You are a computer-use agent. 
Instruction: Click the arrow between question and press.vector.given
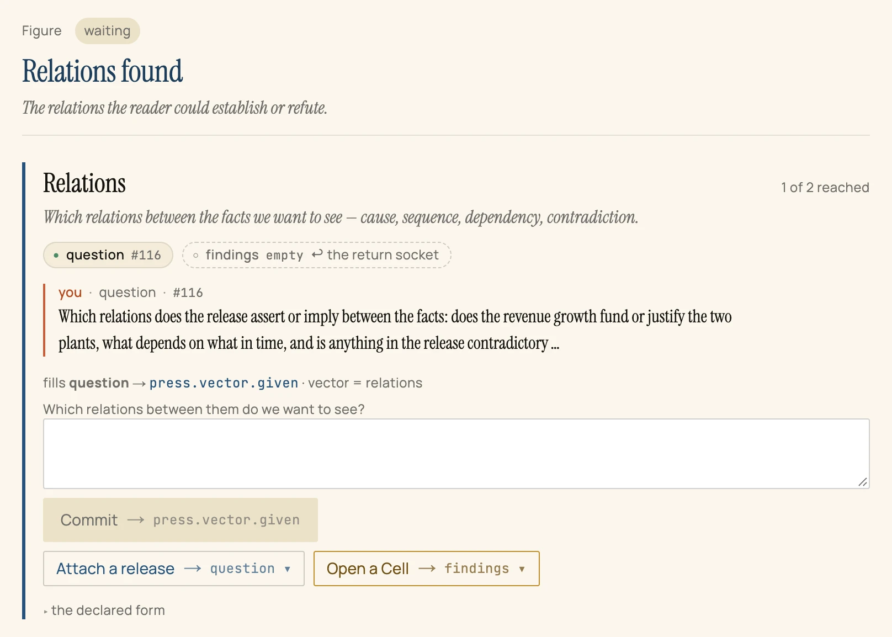click(139, 384)
